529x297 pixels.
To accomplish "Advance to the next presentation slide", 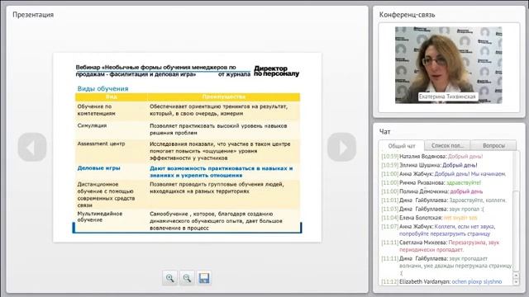I will point(341,147).
